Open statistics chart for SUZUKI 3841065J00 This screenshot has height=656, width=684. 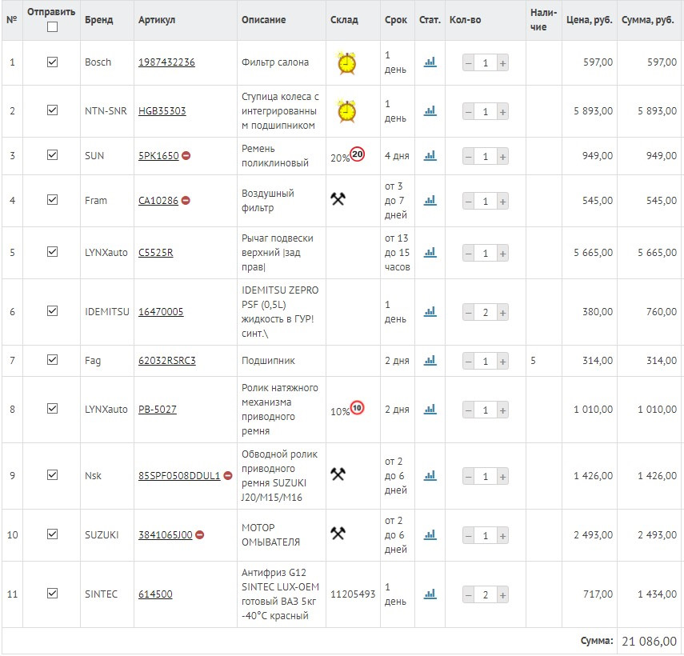tap(430, 534)
